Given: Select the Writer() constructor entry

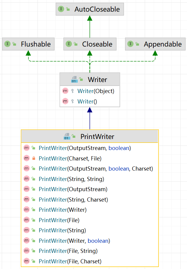Looking at the screenshot, I should 87,101.
